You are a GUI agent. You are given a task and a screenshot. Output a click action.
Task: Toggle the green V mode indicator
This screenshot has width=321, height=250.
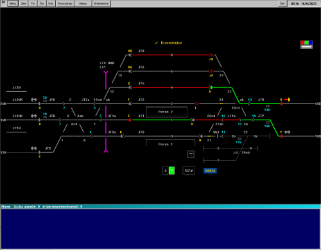pos(171,171)
